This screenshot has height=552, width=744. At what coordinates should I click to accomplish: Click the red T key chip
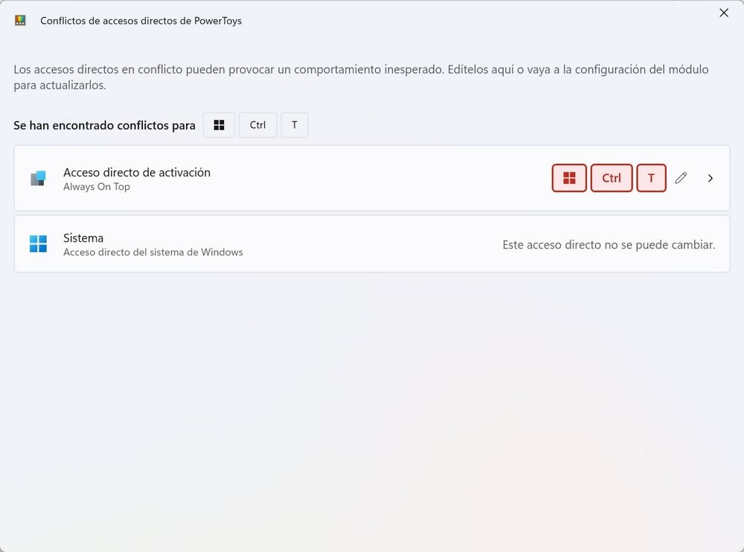point(651,178)
